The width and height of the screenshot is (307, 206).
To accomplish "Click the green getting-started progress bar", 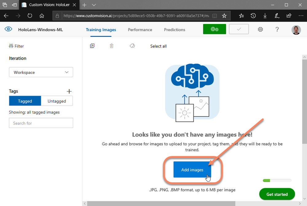I will click(277, 180).
